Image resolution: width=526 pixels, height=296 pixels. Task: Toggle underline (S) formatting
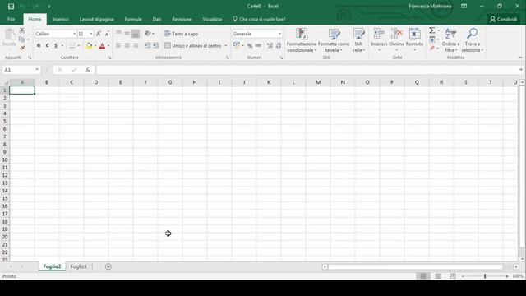[56, 46]
